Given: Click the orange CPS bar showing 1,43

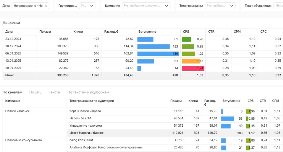Looking at the screenshot, I should pyautogui.click(x=191, y=61).
